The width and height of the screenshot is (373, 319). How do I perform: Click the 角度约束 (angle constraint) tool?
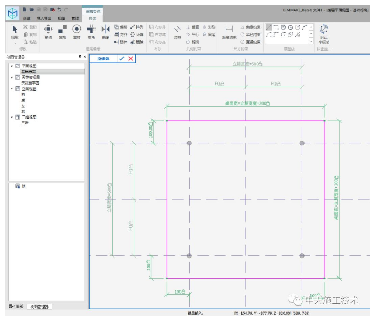tap(251, 27)
